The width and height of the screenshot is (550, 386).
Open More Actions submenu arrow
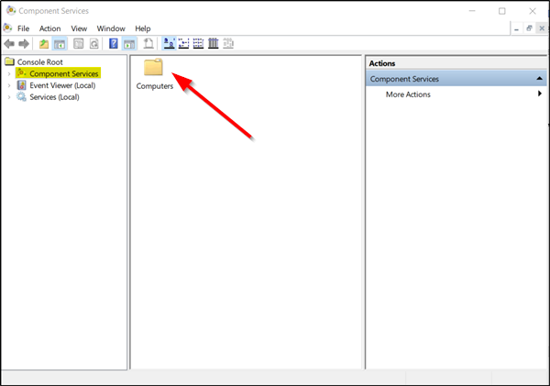tap(540, 94)
